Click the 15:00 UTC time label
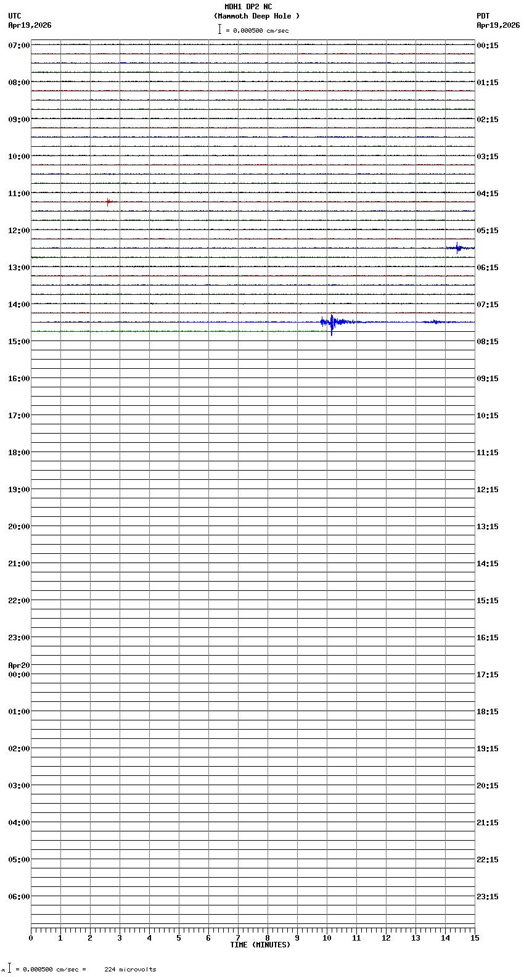 [19, 342]
